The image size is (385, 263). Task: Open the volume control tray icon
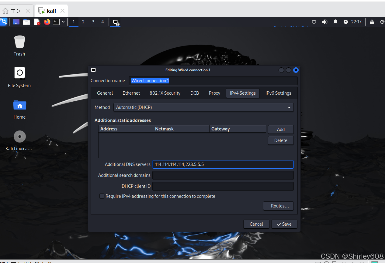pos(325,22)
